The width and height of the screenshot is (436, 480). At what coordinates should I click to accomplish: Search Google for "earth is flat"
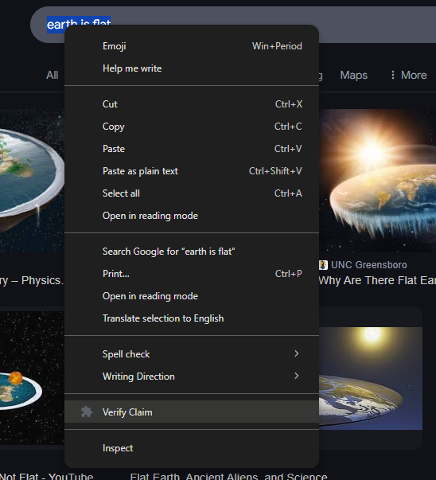click(x=192, y=252)
